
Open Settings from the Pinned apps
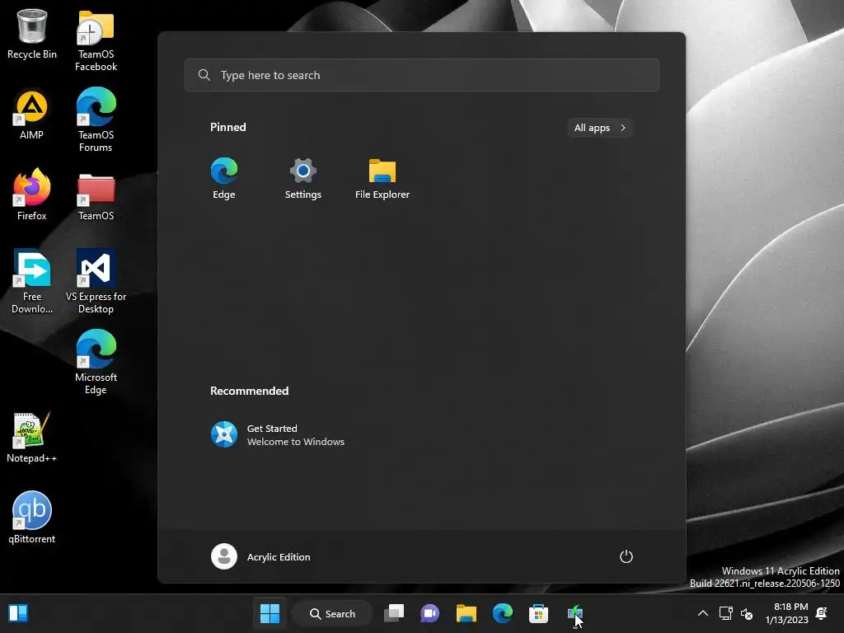tap(303, 179)
